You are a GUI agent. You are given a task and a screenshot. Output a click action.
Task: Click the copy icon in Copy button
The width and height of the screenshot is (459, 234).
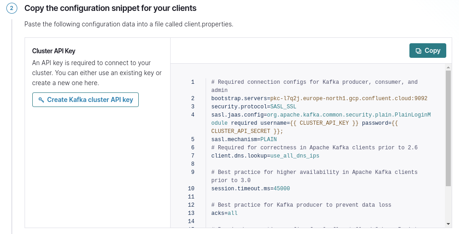pos(419,51)
